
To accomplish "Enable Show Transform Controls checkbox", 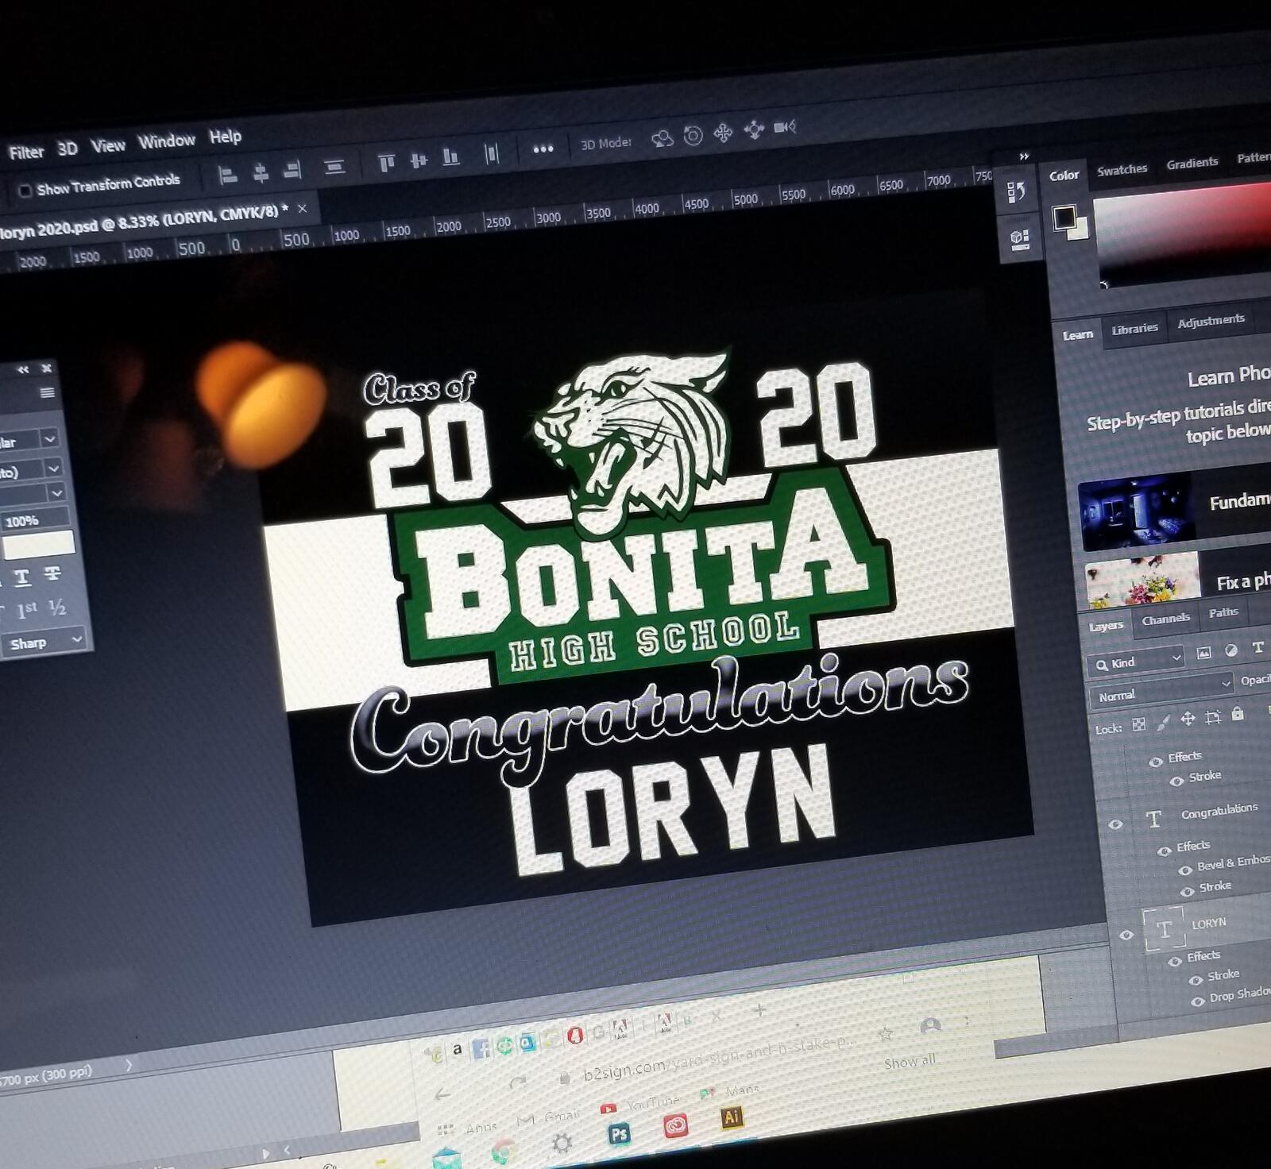I will pyautogui.click(x=25, y=191).
